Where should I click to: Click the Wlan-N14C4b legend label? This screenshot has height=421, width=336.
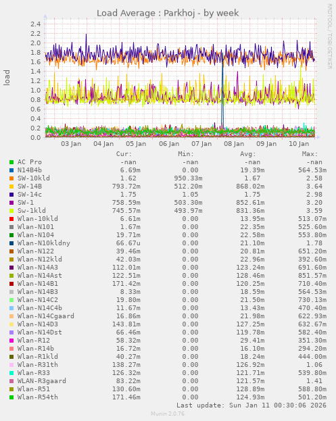coord(40,308)
